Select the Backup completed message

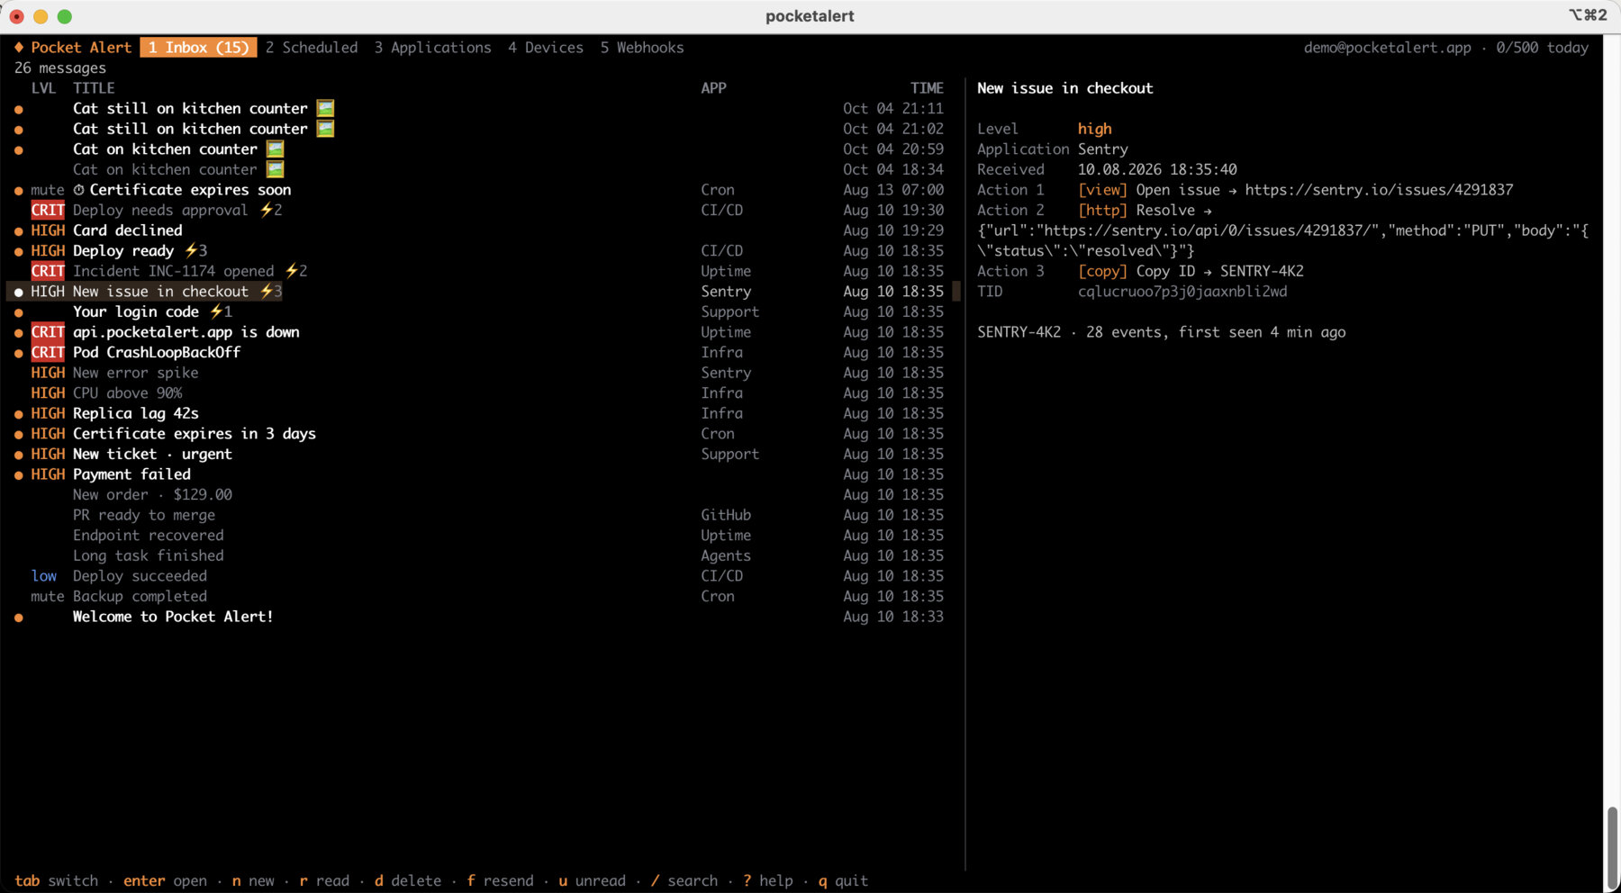tap(480, 597)
